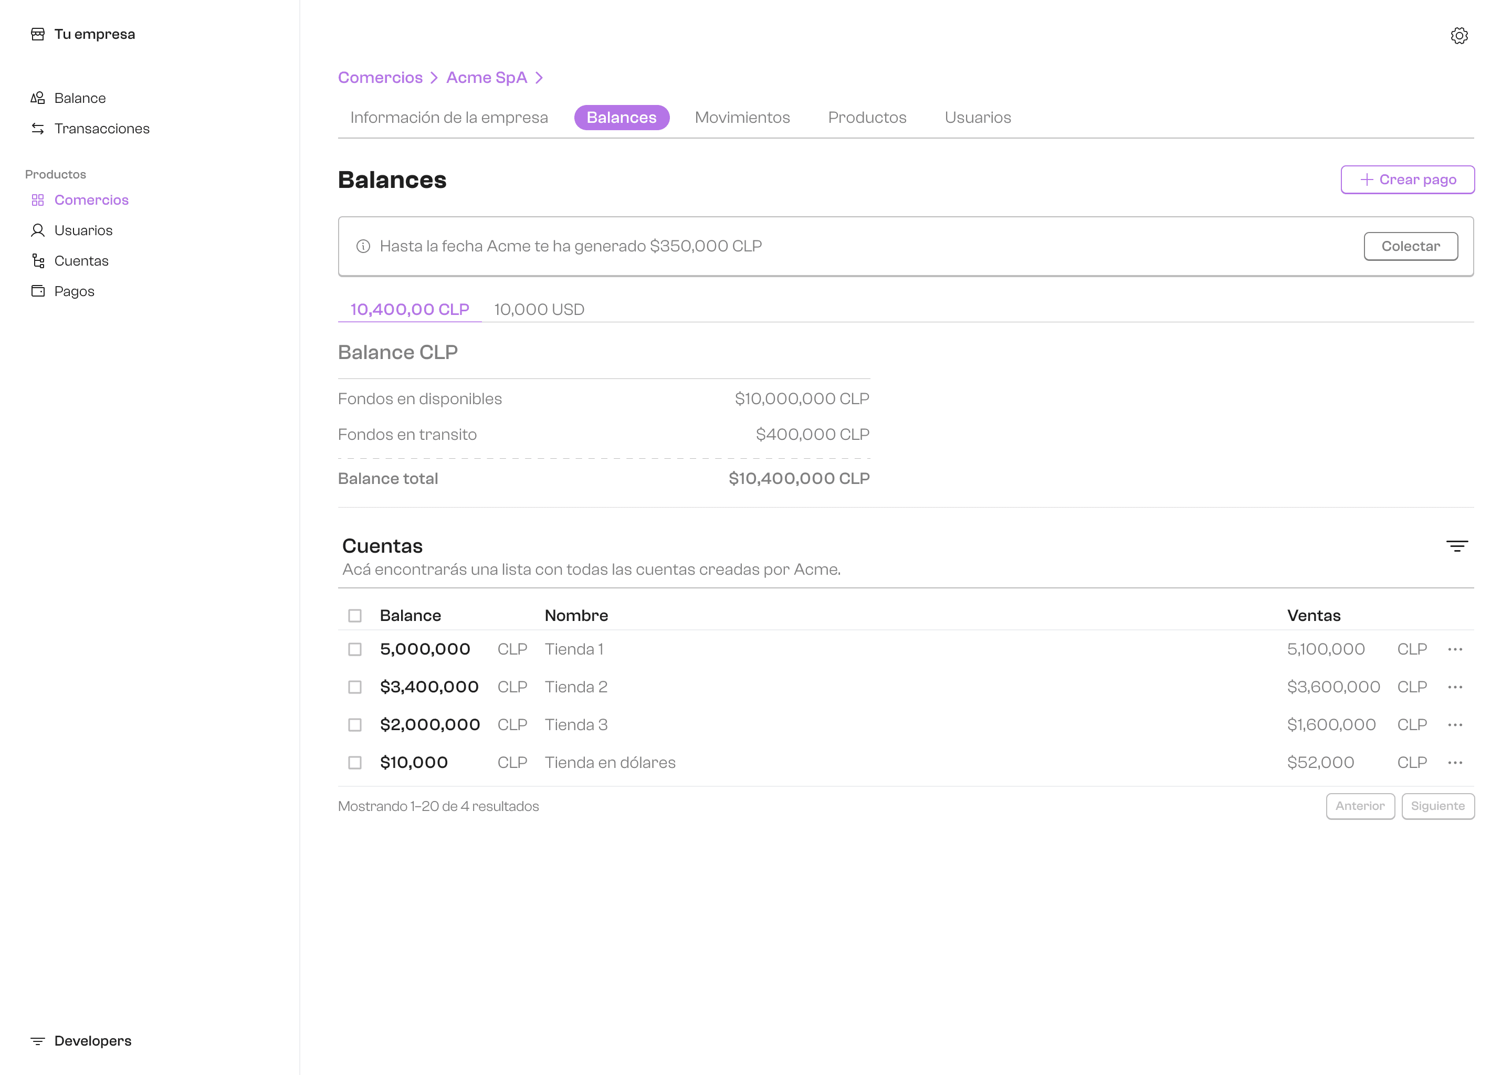The image size is (1512, 1075).
Task: Click the Cuentas tree icon
Action: tap(38, 261)
